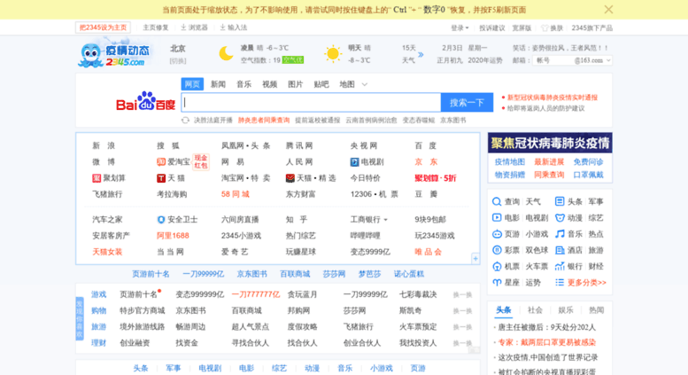Open 肺炎患者同乘查询 hot search link
The width and height of the screenshot is (688, 375).
pyautogui.click(x=264, y=121)
